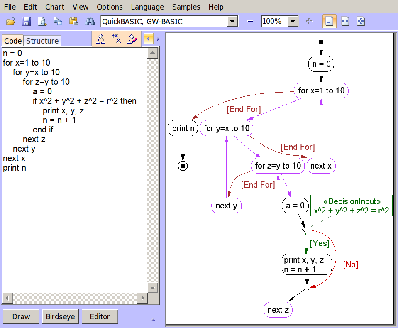Click the small right-arrow panel expander

point(158,39)
